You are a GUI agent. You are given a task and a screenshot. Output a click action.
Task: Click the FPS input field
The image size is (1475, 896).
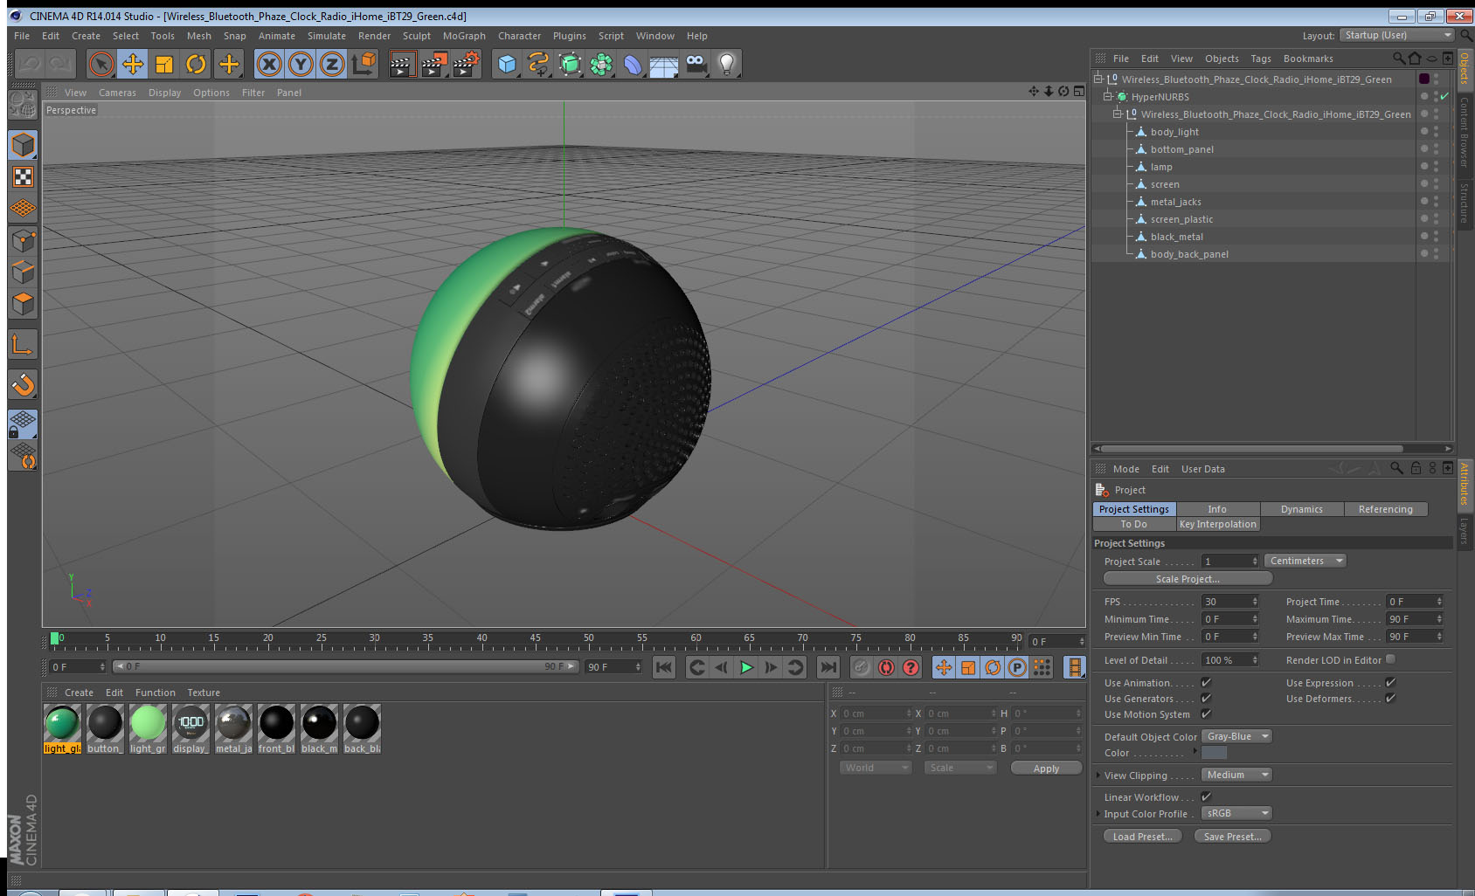click(x=1229, y=602)
